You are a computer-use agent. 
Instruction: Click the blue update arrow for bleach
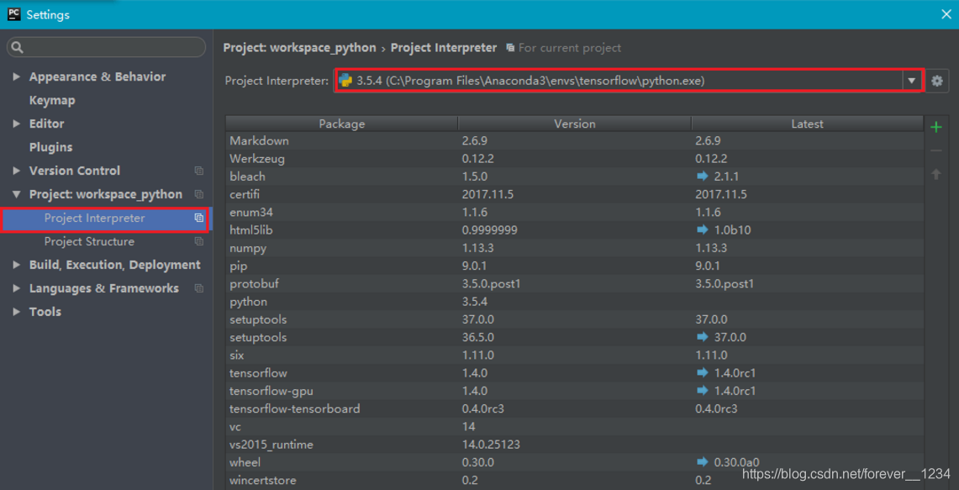point(702,177)
